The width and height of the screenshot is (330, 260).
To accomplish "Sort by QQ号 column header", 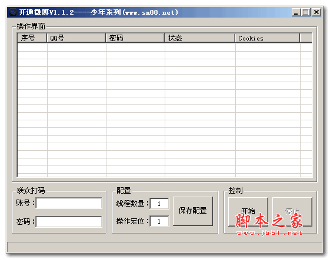I will pyautogui.click(x=76, y=38).
